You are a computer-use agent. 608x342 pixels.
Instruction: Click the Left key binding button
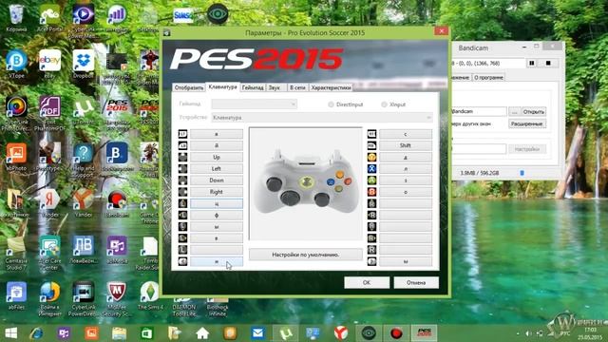pos(217,169)
